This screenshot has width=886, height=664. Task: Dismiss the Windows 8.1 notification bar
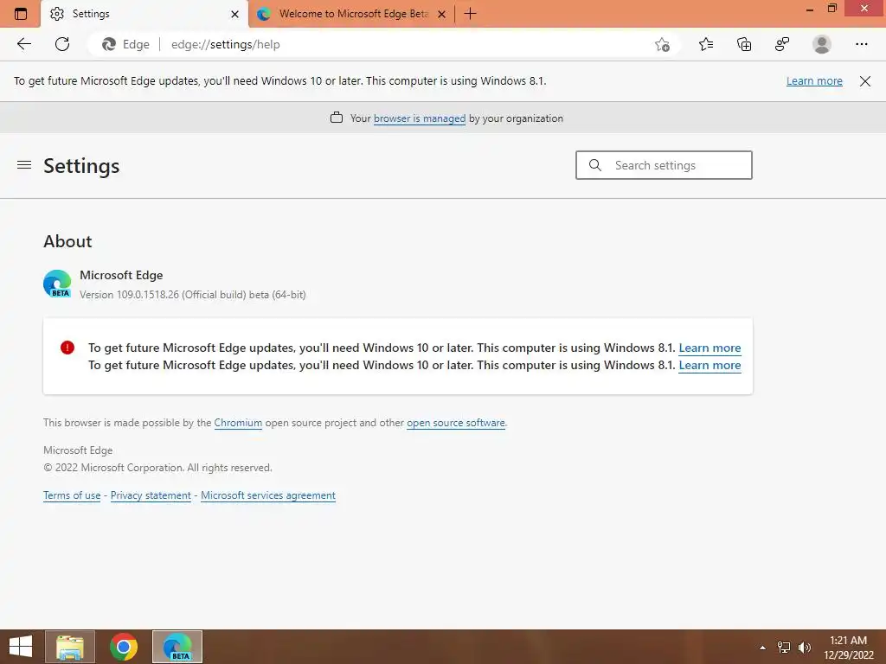tap(865, 80)
